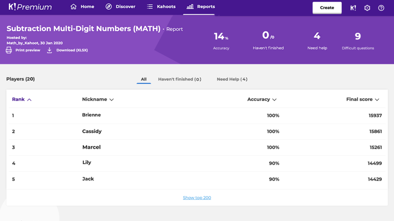Click the Players (20) heading

tap(21, 79)
